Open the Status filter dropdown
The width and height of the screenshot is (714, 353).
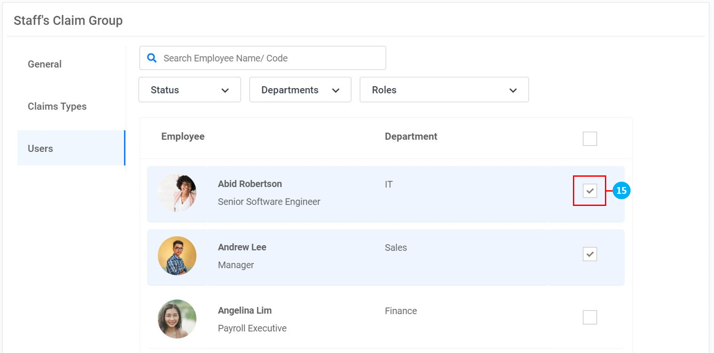click(x=189, y=90)
